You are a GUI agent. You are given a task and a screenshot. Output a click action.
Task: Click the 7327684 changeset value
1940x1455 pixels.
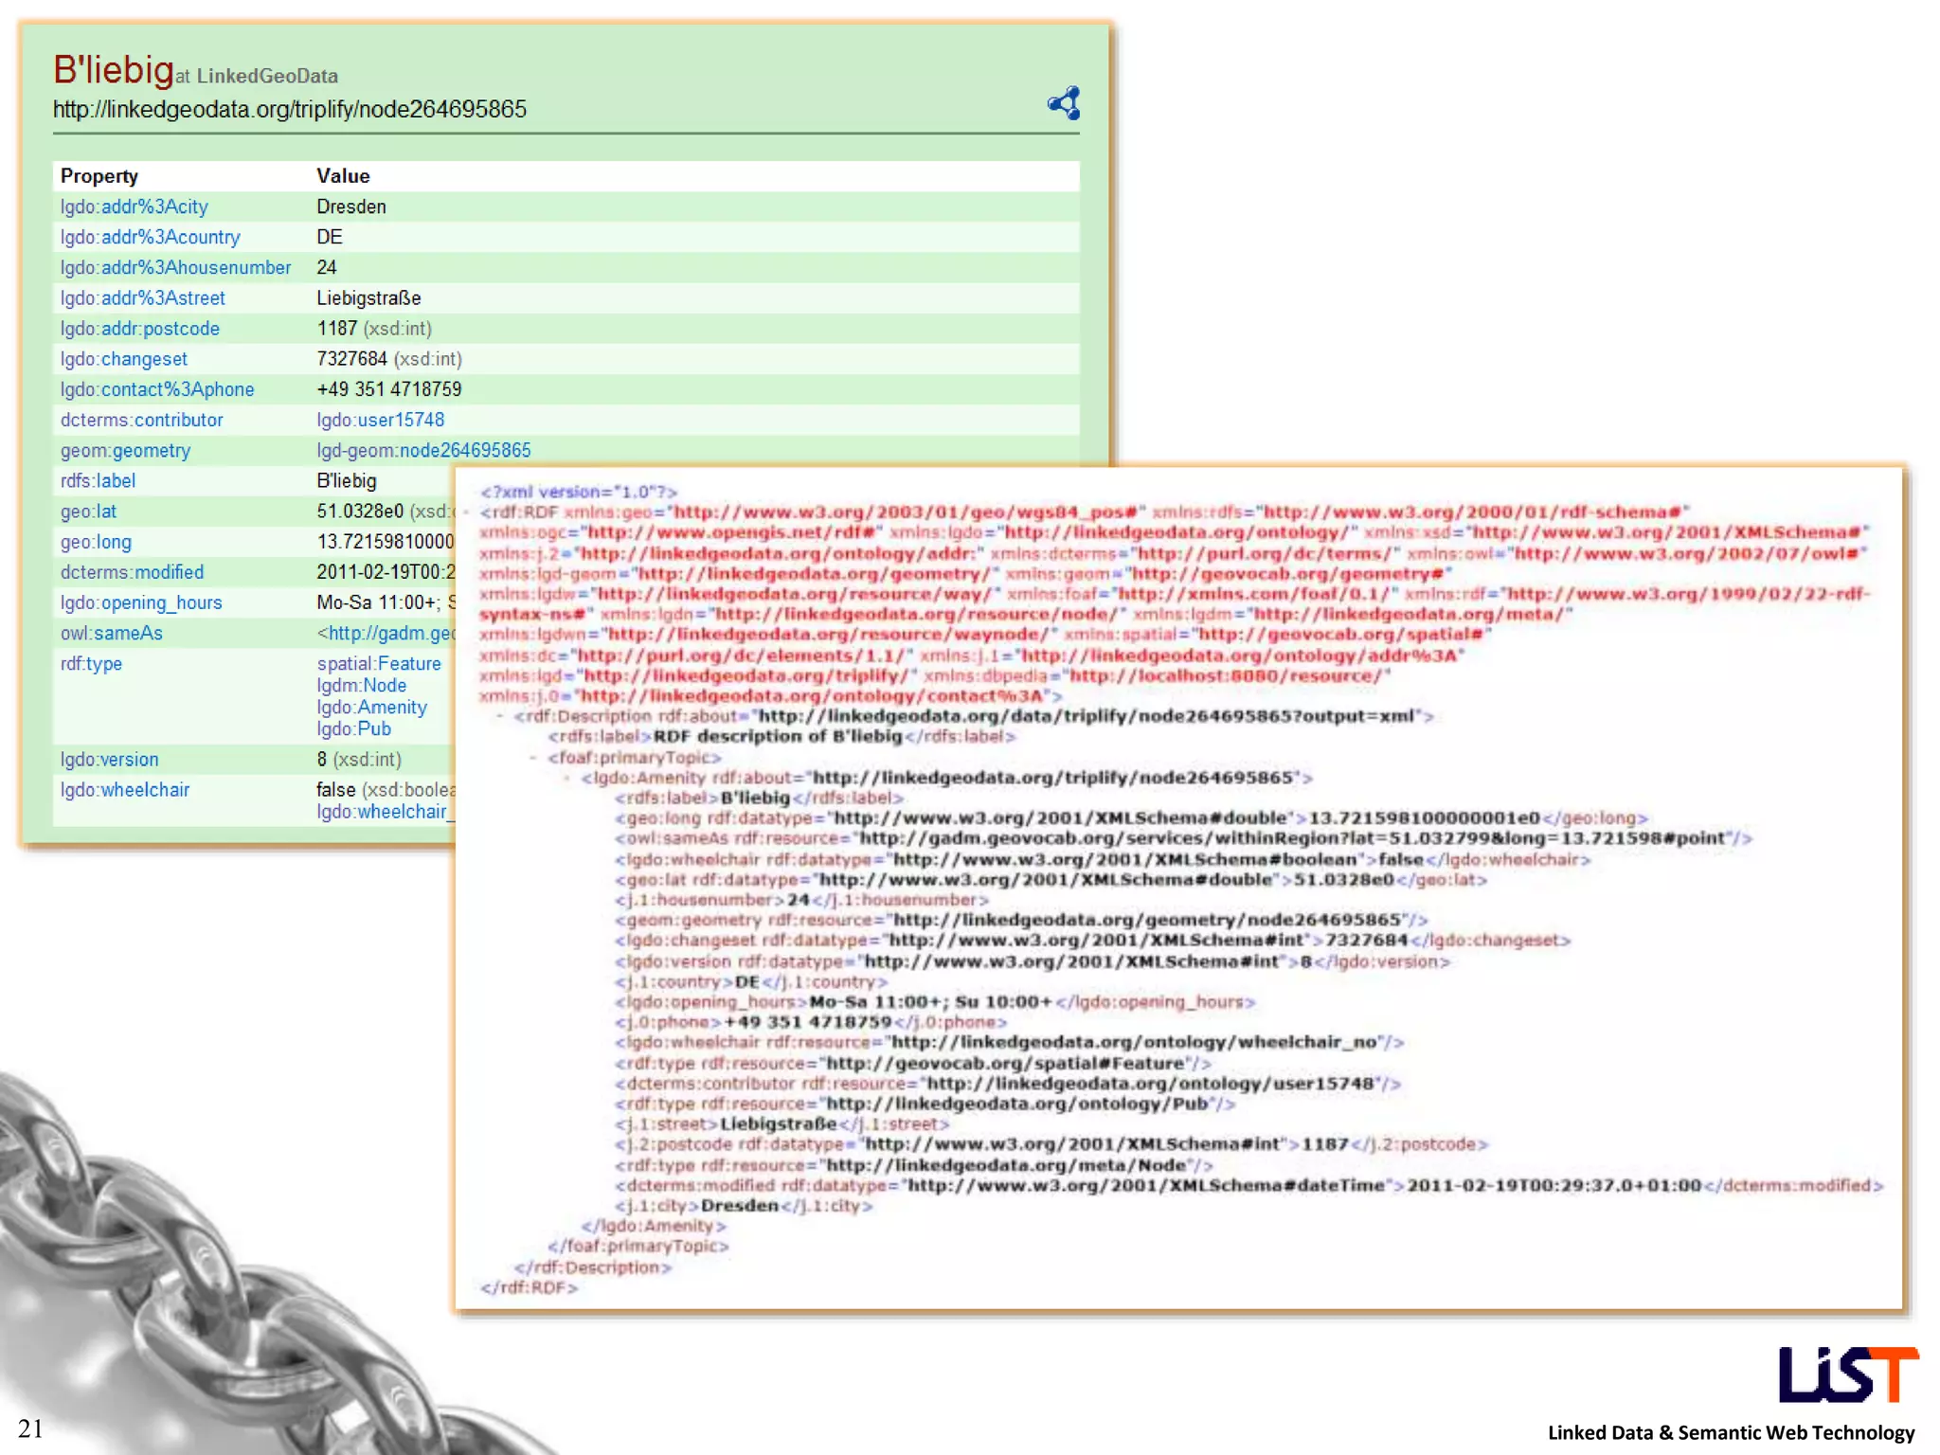tap(351, 359)
